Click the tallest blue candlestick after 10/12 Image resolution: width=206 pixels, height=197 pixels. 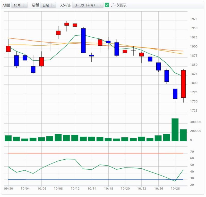[x=83, y=40]
